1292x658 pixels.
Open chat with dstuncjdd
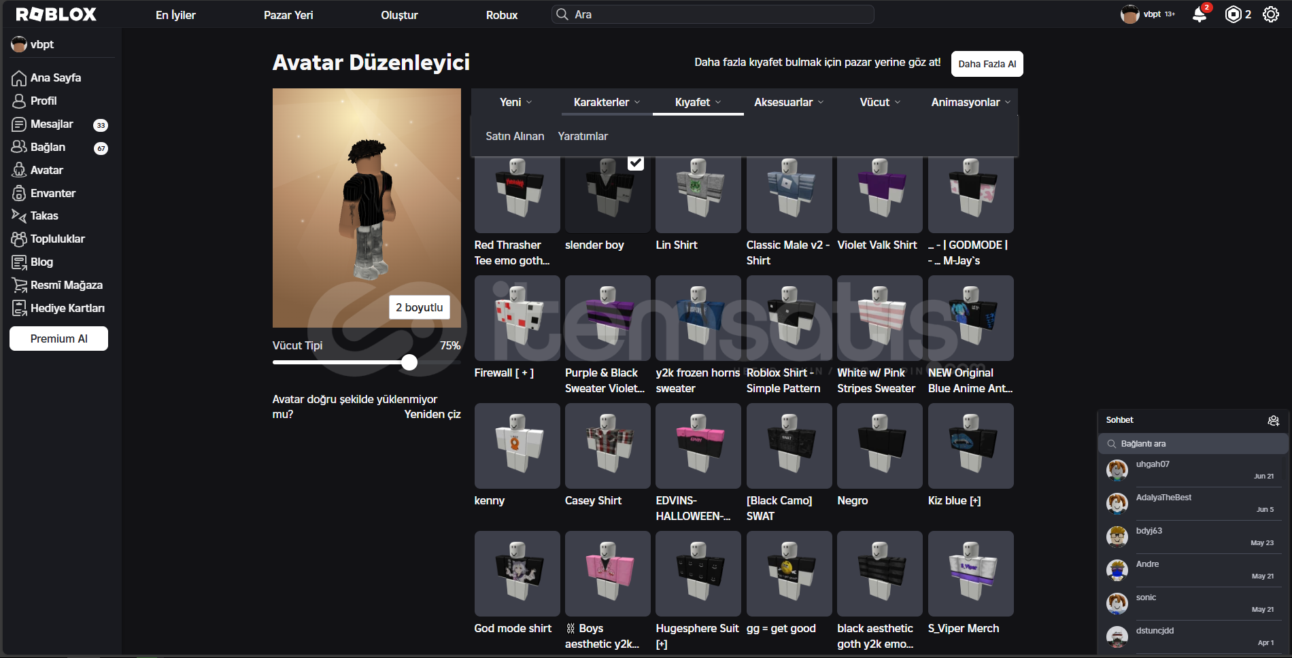[x=1193, y=637]
